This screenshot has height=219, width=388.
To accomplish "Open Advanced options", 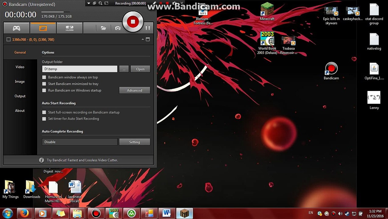I will pyautogui.click(x=135, y=90).
